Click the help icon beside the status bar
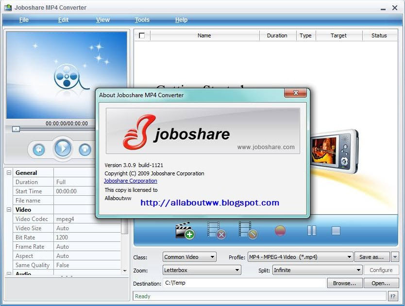This screenshot has width=405, height=306. [x=393, y=296]
